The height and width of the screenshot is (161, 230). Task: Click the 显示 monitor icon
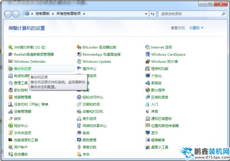click(147, 133)
